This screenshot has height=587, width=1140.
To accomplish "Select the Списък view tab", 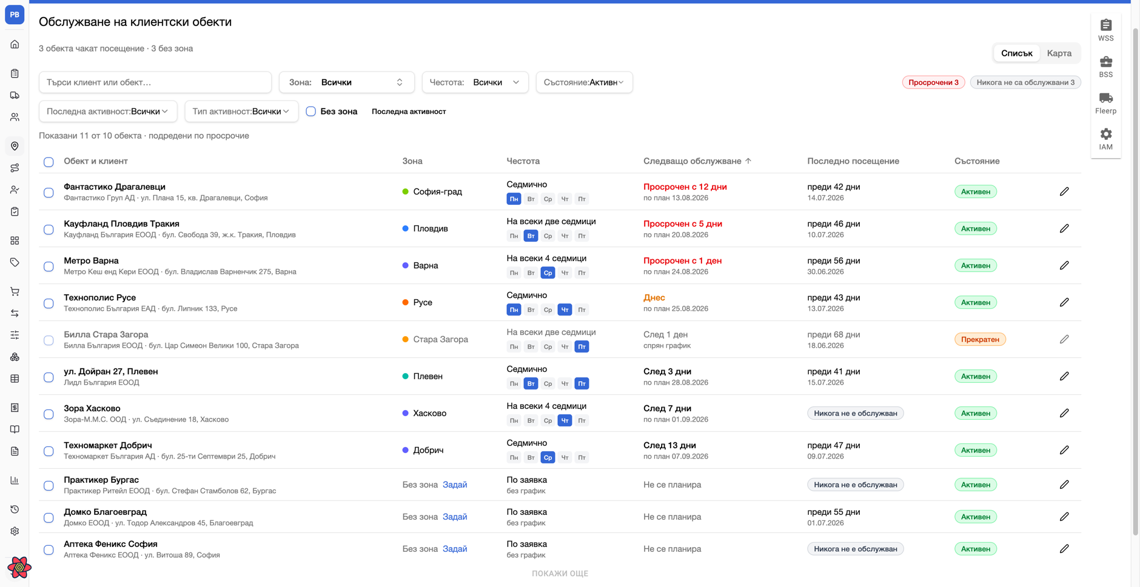I will tap(1016, 53).
